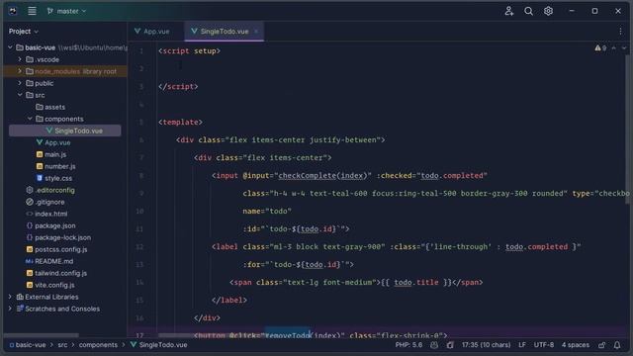The height and width of the screenshot is (356, 633).
Task: Click the SingleTodo.vue breadcrumb
Action: (x=158, y=345)
